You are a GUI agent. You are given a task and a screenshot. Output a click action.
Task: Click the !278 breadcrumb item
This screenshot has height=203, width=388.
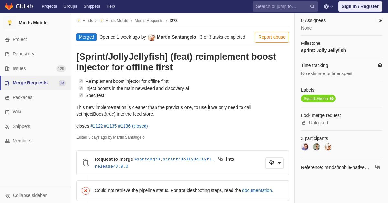pyautogui.click(x=174, y=21)
